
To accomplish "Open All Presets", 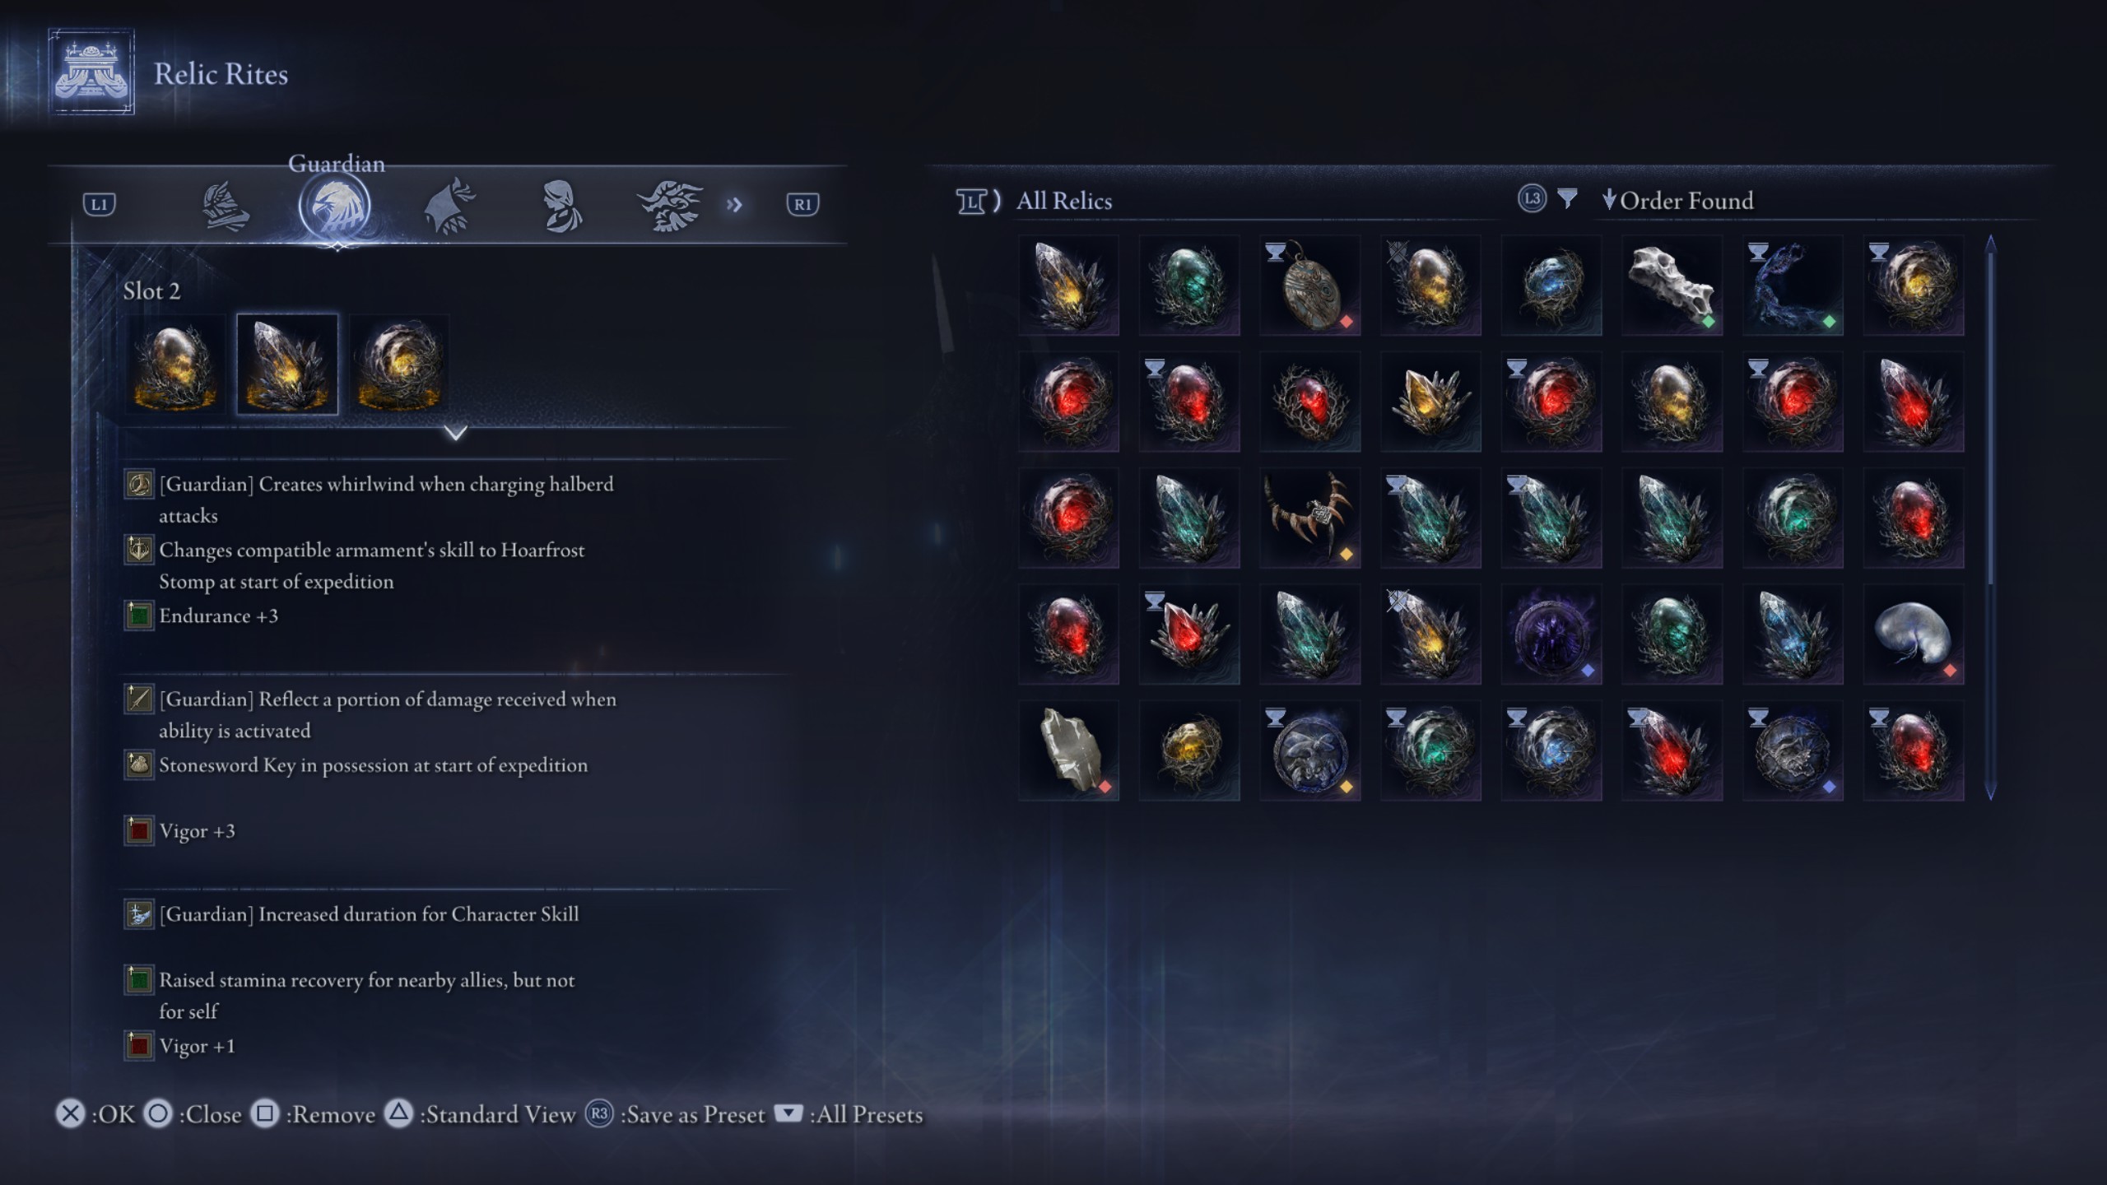I will point(849,1114).
